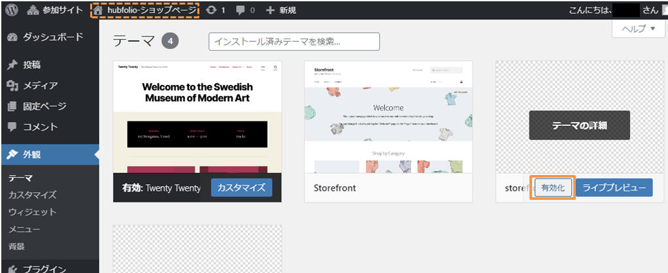Click the 有効: Twenty Twenty label
Viewport: 668px width, 273px height.
161,188
